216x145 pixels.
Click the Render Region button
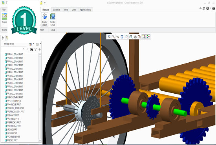tap(44, 20)
